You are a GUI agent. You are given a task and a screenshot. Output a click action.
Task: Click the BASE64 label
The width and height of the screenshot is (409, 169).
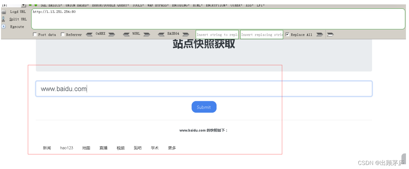173,34
